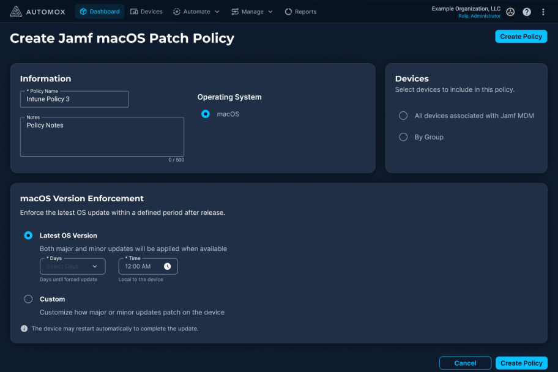Open the Reports page
This screenshot has width=558, height=372.
pos(300,12)
